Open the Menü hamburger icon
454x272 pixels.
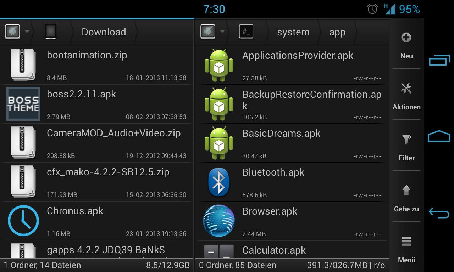click(x=406, y=241)
